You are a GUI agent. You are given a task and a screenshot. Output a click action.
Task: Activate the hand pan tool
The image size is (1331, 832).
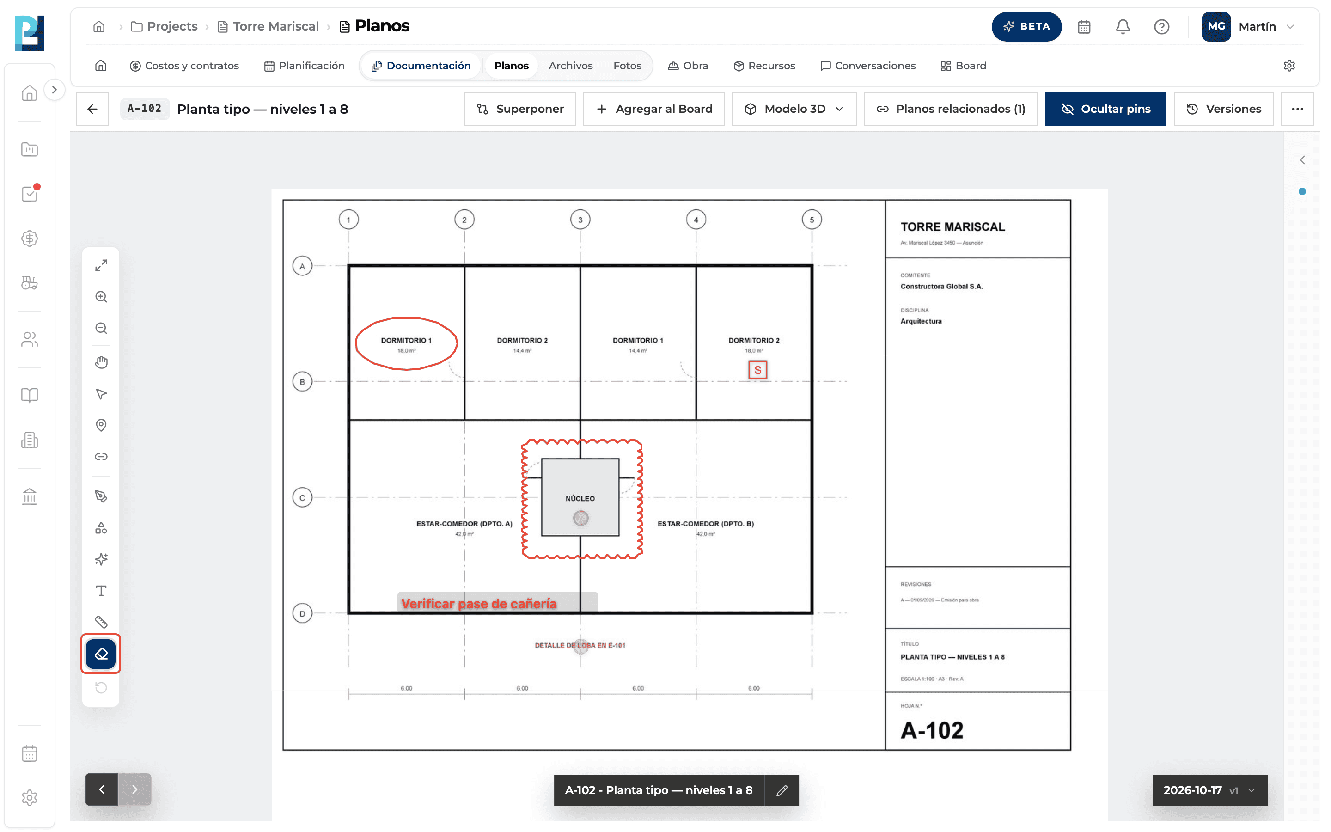[101, 362]
